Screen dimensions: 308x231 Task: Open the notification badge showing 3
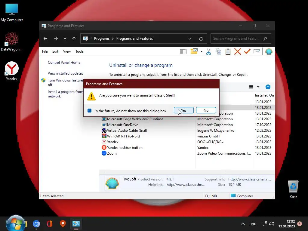[x=300, y=224]
